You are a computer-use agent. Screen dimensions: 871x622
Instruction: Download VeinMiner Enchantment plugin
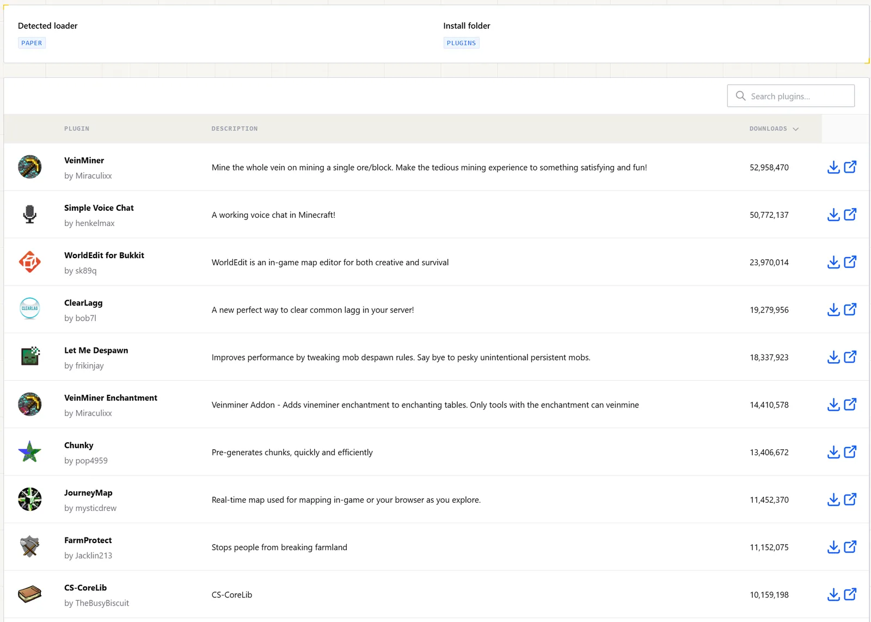pos(833,404)
